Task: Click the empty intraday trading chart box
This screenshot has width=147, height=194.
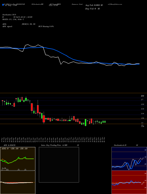Action: (59, 165)
